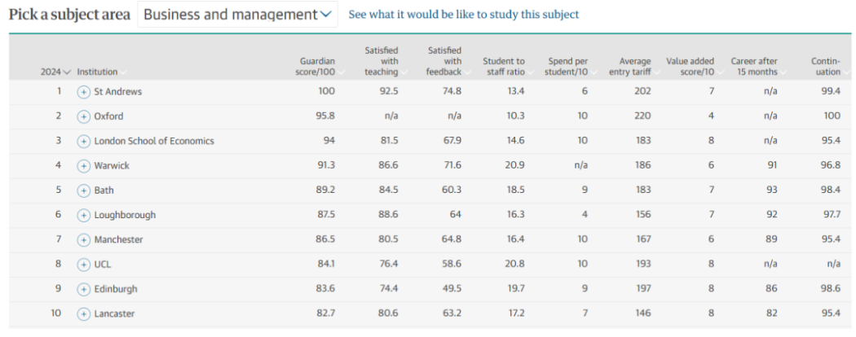Click 'See what it would be like' link
The width and height of the screenshot is (856, 337).
(463, 15)
